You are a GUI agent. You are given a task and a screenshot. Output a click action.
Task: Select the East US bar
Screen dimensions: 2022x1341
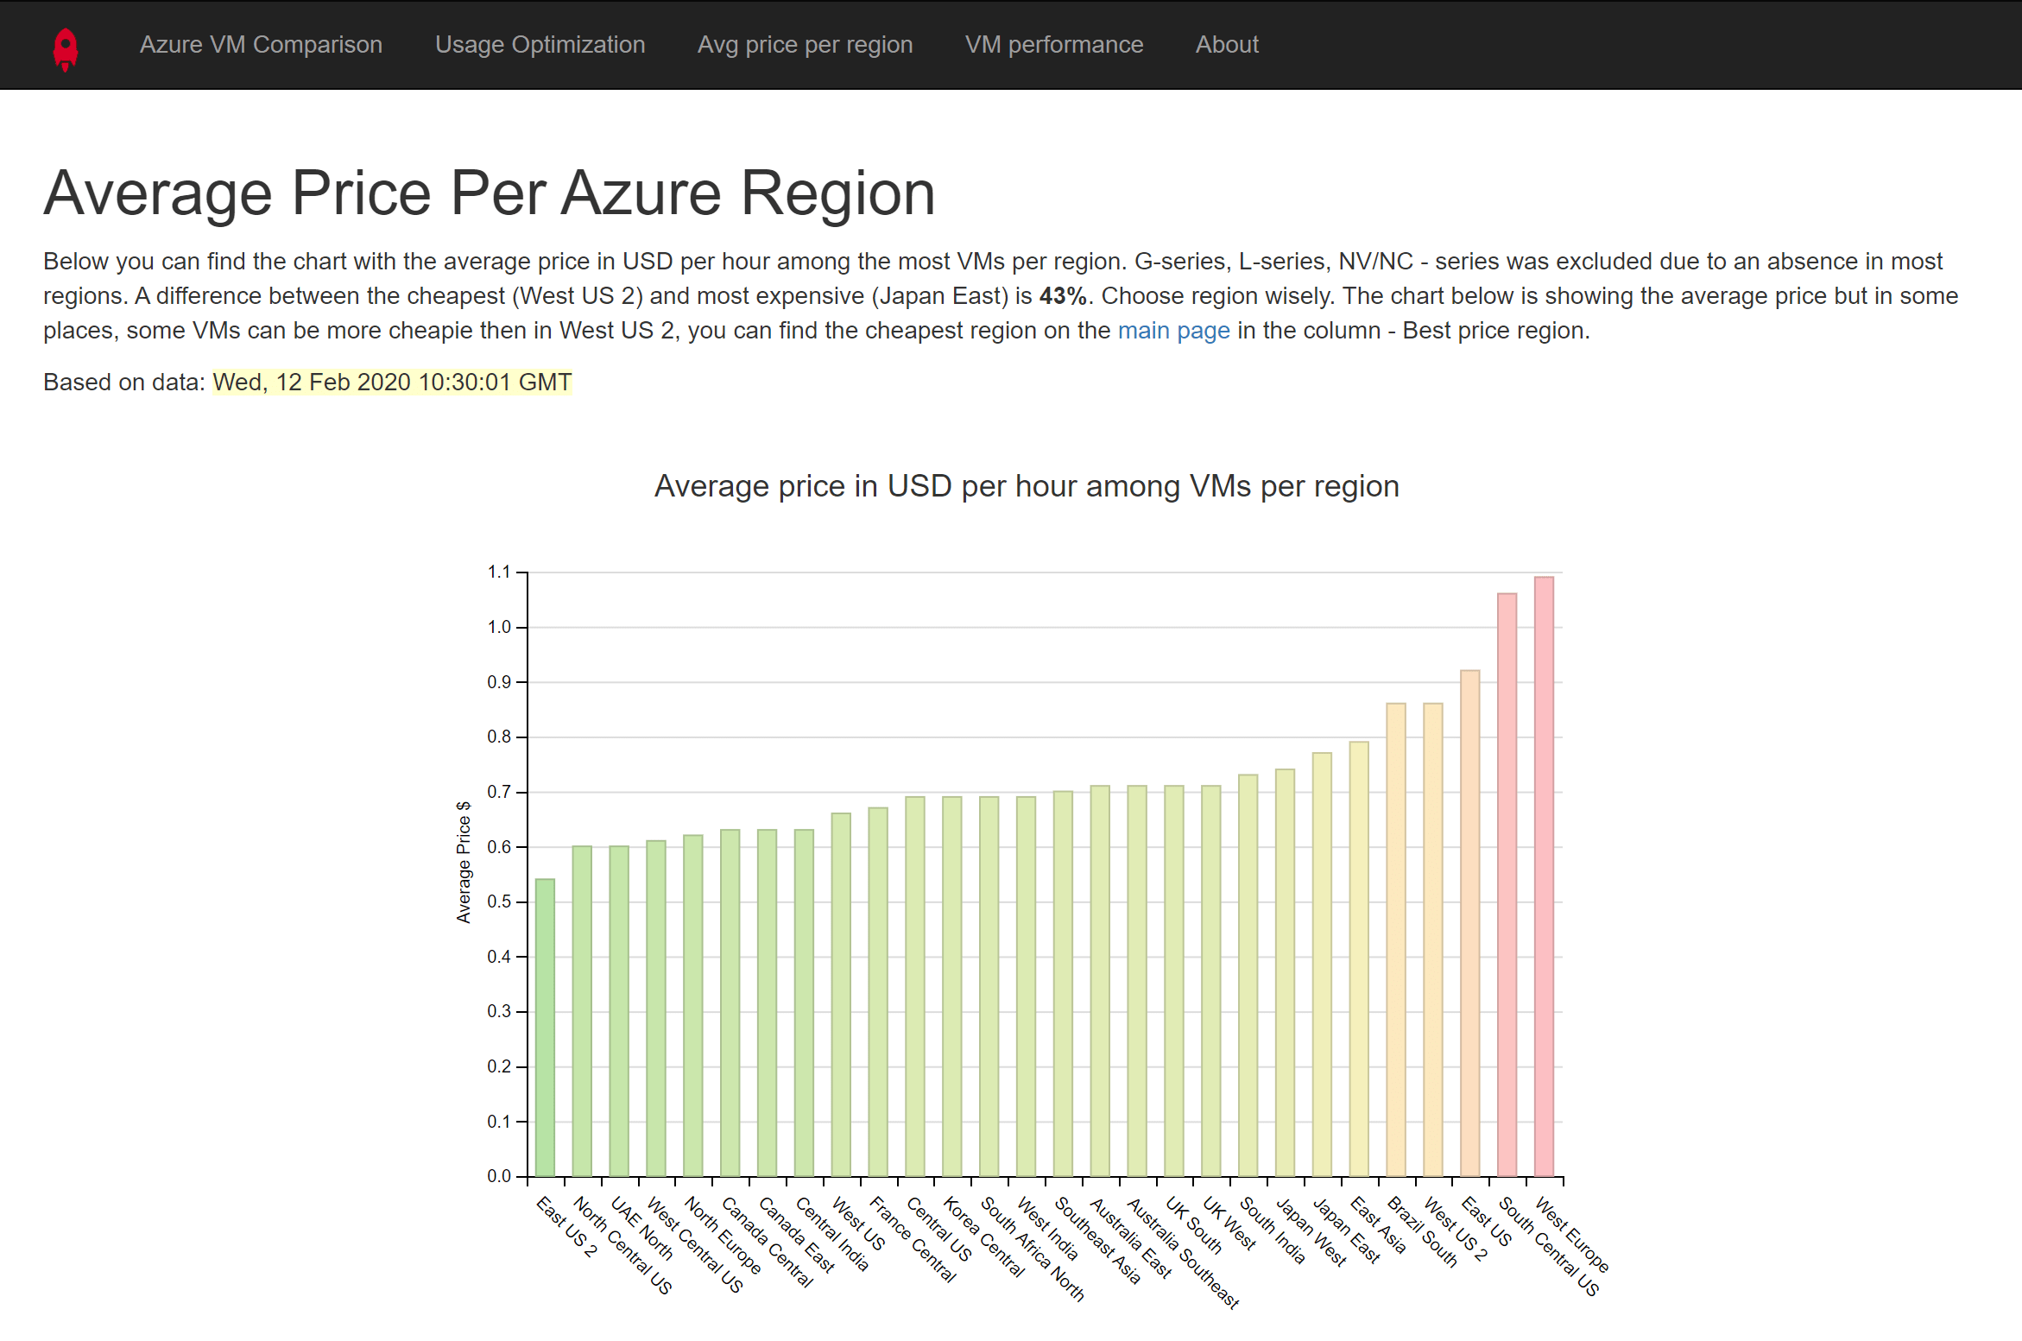[1470, 923]
